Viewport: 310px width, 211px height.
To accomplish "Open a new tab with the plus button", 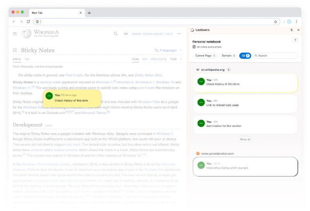I will click(x=89, y=13).
